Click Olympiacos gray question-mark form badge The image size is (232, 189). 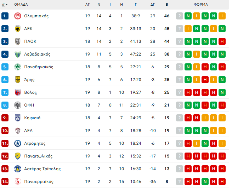tap(180, 16)
